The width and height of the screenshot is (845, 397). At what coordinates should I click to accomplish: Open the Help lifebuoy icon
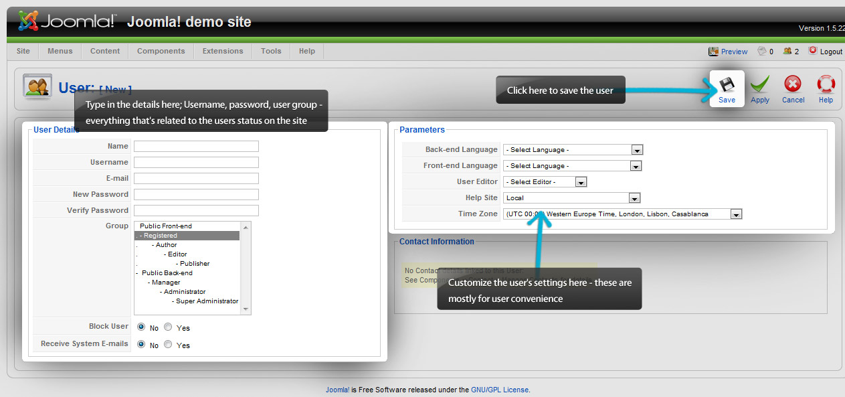pos(826,84)
